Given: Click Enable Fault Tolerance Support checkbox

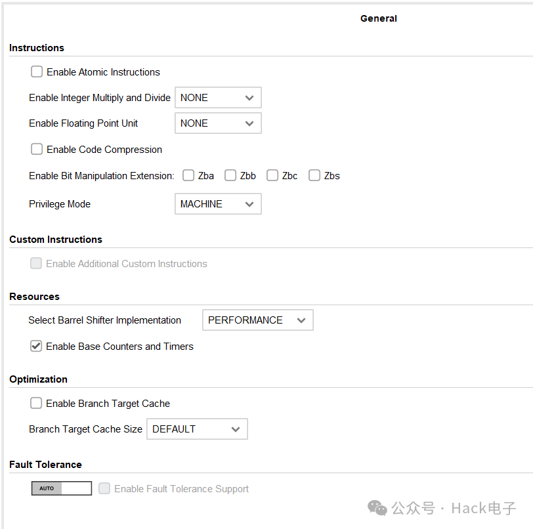Looking at the screenshot, I should 104,488.
